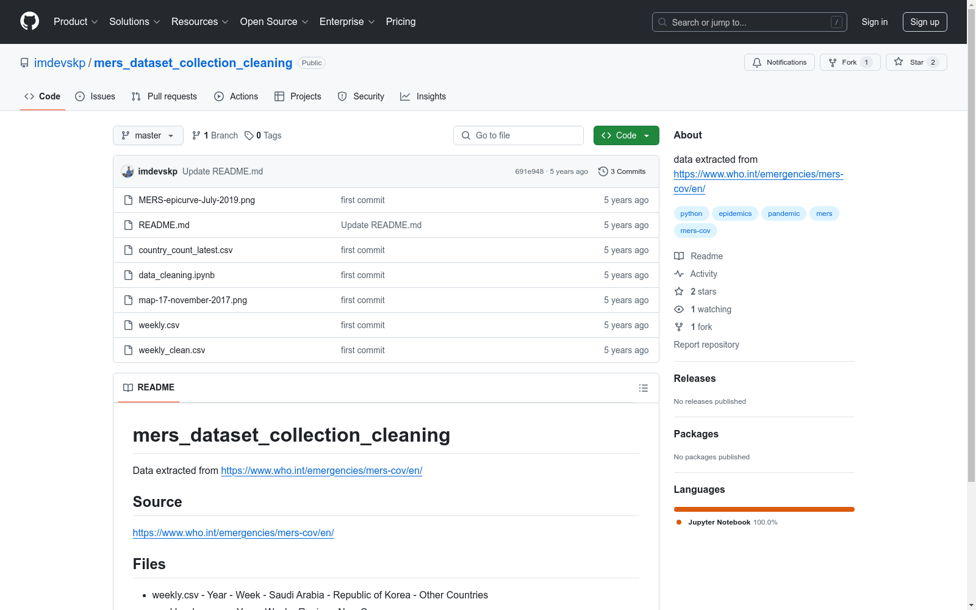Click the clock icon beside 3 Commits

click(x=603, y=171)
